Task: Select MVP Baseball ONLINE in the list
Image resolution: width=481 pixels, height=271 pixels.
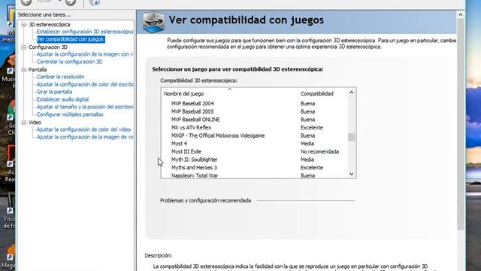Action: tap(195, 120)
